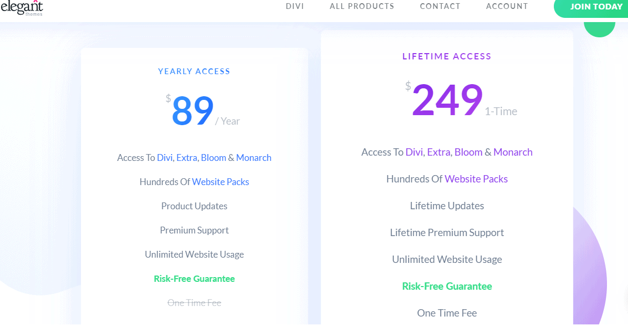Click Risk-Free Guarantee in the yearly plan

click(194, 279)
